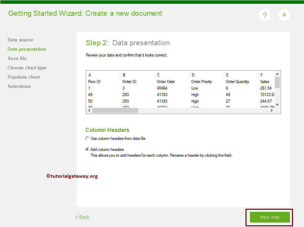Select "Use column headers from data file"

pyautogui.click(x=87, y=138)
